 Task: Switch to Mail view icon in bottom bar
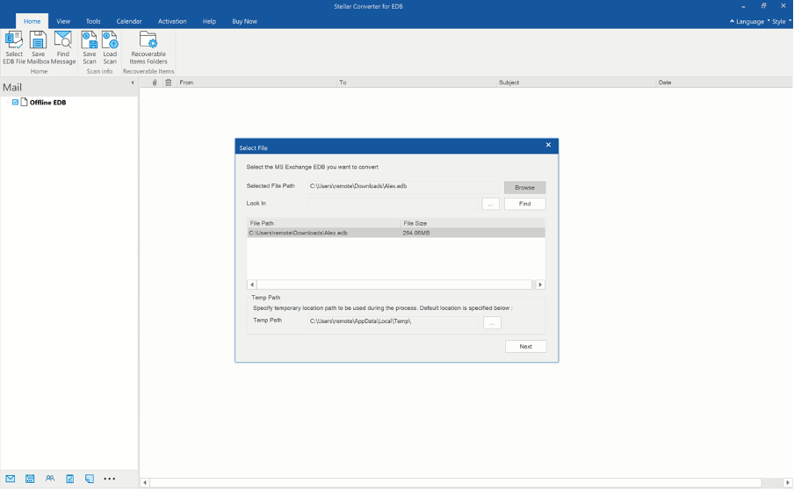coord(11,479)
